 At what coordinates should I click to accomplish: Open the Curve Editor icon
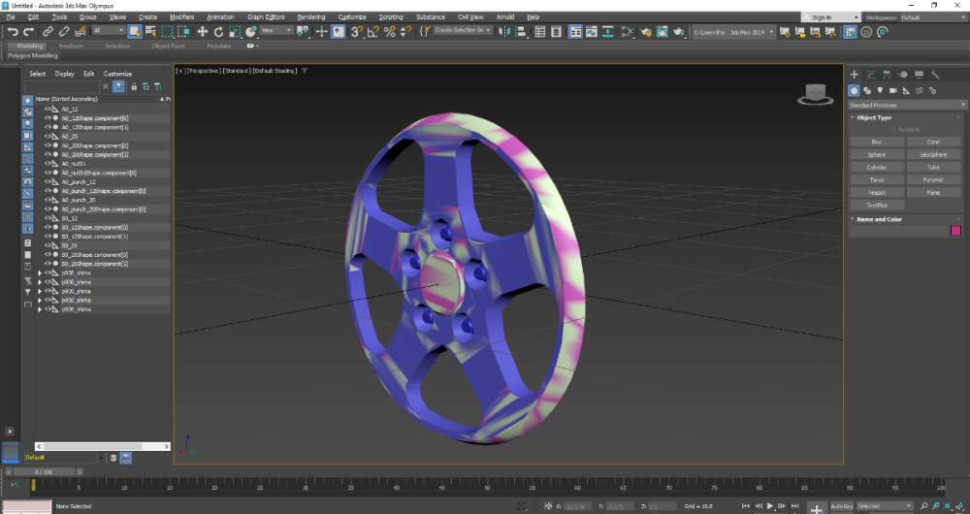592,32
